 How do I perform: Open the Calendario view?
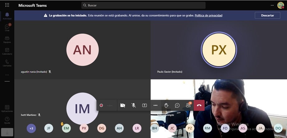coord(7,51)
